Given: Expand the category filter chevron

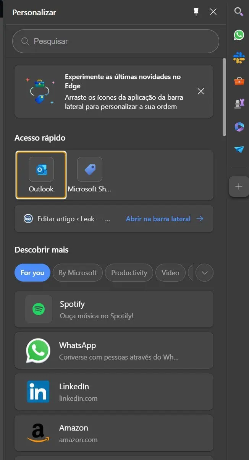Looking at the screenshot, I should 204,273.
